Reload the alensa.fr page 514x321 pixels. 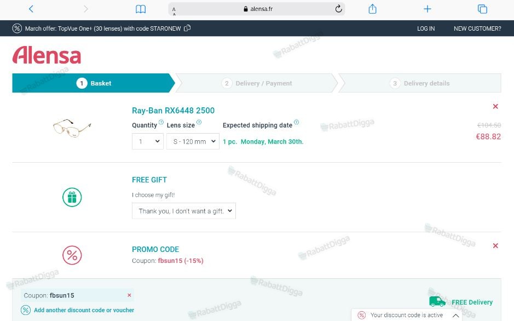tap(339, 9)
